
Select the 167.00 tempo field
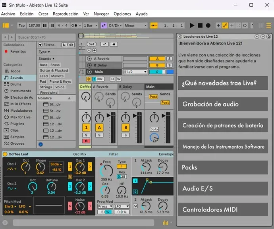point(34,25)
